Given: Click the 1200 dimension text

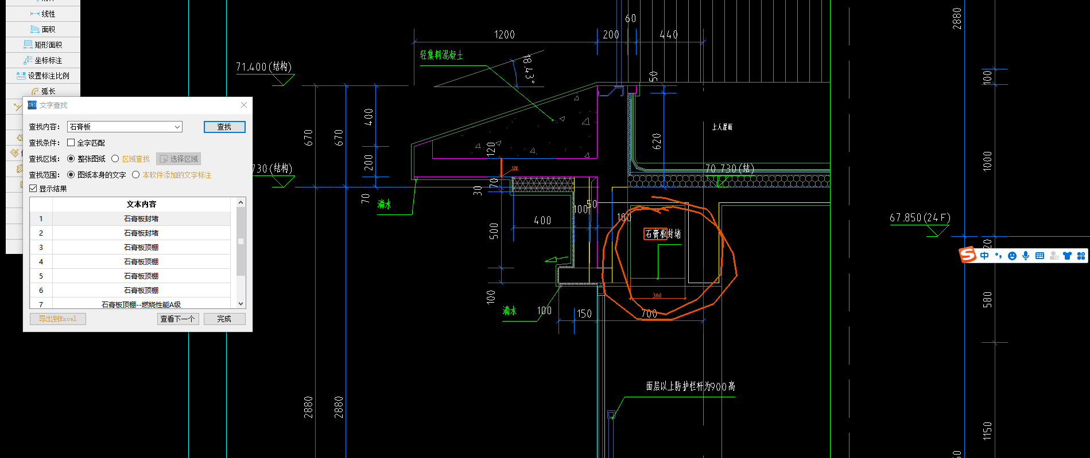Looking at the screenshot, I should pyautogui.click(x=505, y=35).
